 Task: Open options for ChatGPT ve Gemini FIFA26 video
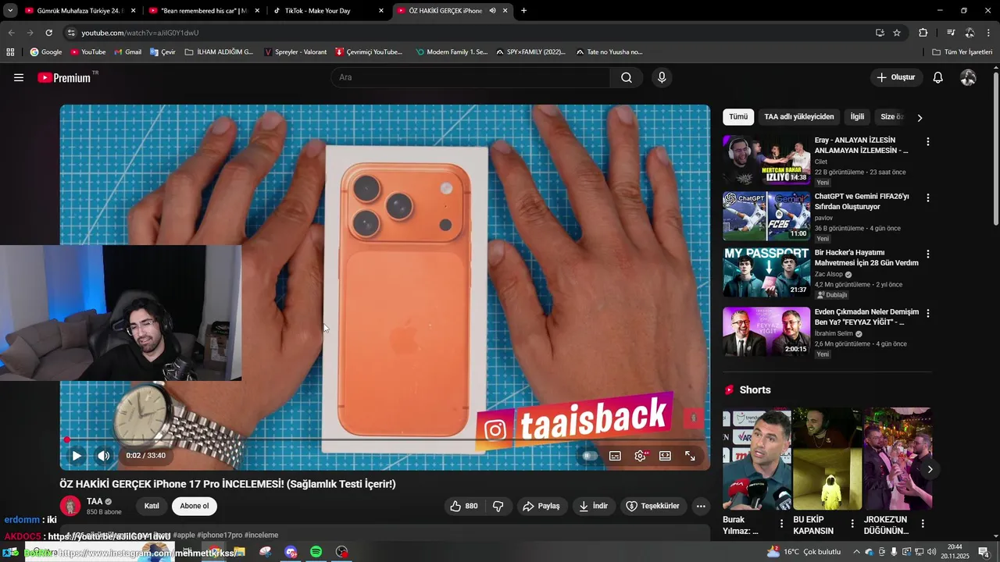(x=927, y=198)
